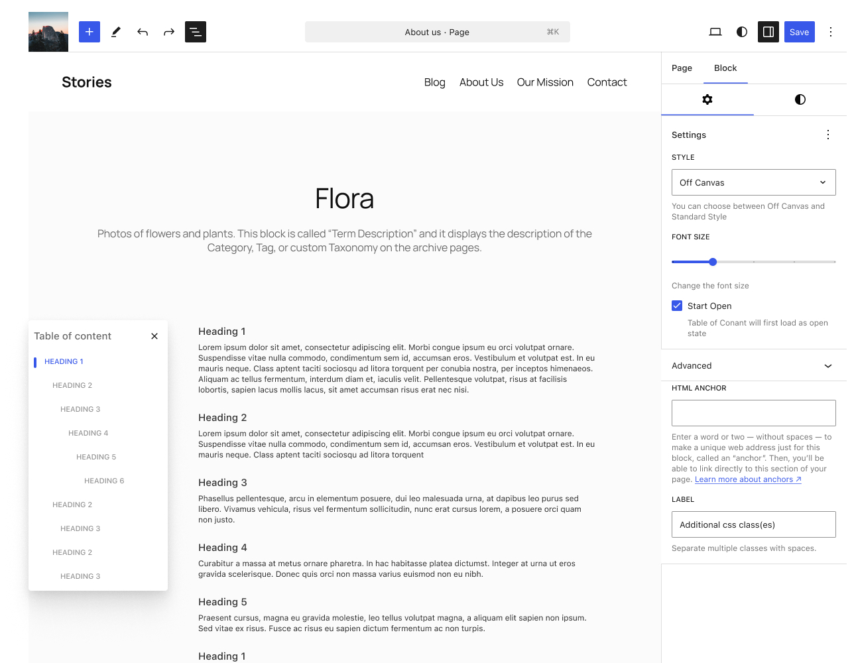This screenshot has width=852, height=663.
Task: Redo the last undone change
Action: click(x=169, y=32)
